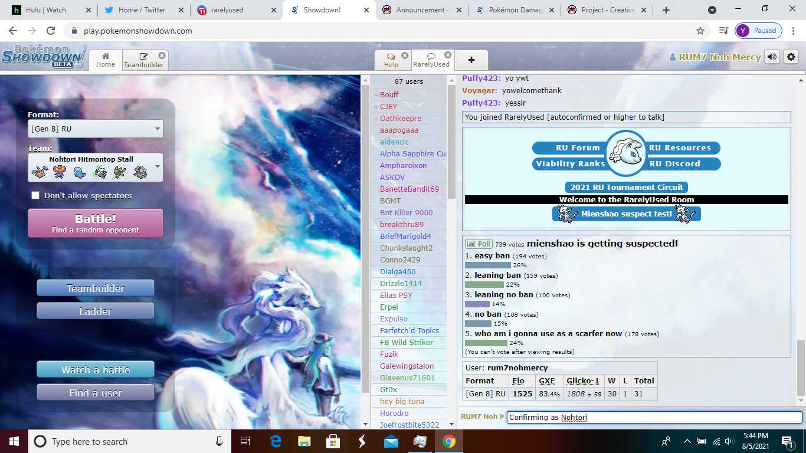Click Battle! Find a random opponent
This screenshot has width=806, height=453.
pos(95,223)
